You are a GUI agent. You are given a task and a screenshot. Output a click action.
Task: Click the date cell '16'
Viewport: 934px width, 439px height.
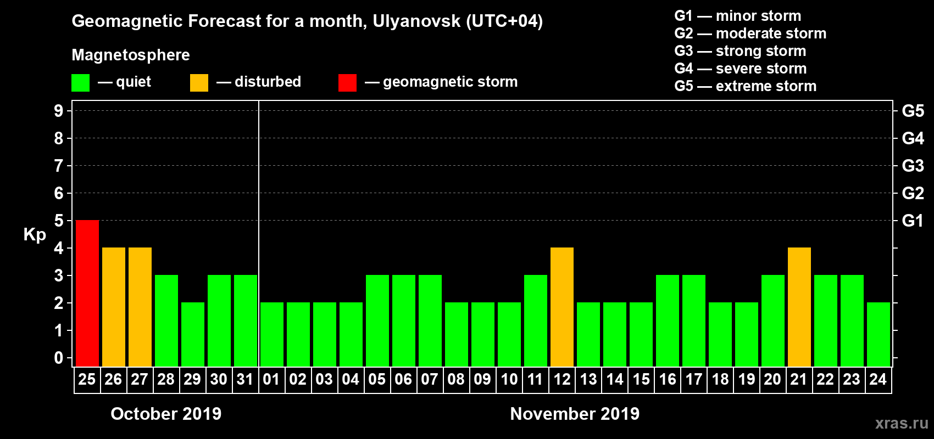tap(668, 380)
